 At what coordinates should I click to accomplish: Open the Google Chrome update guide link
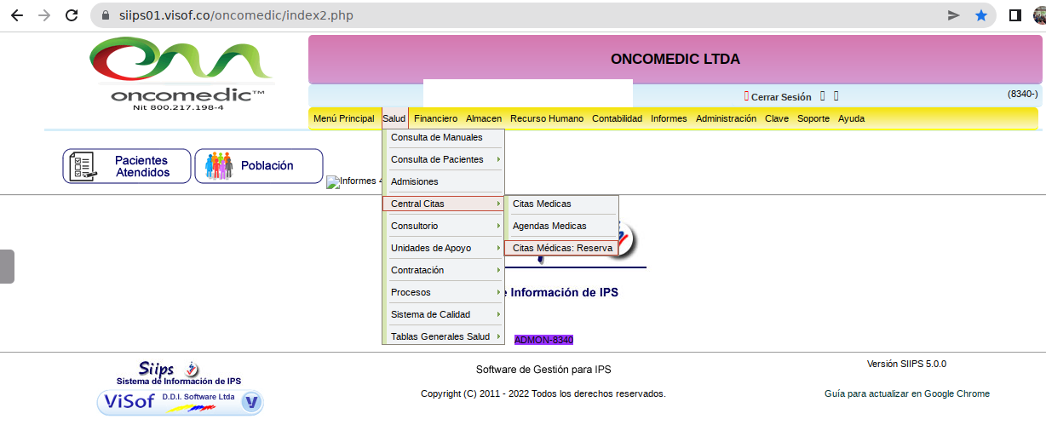[906, 393]
